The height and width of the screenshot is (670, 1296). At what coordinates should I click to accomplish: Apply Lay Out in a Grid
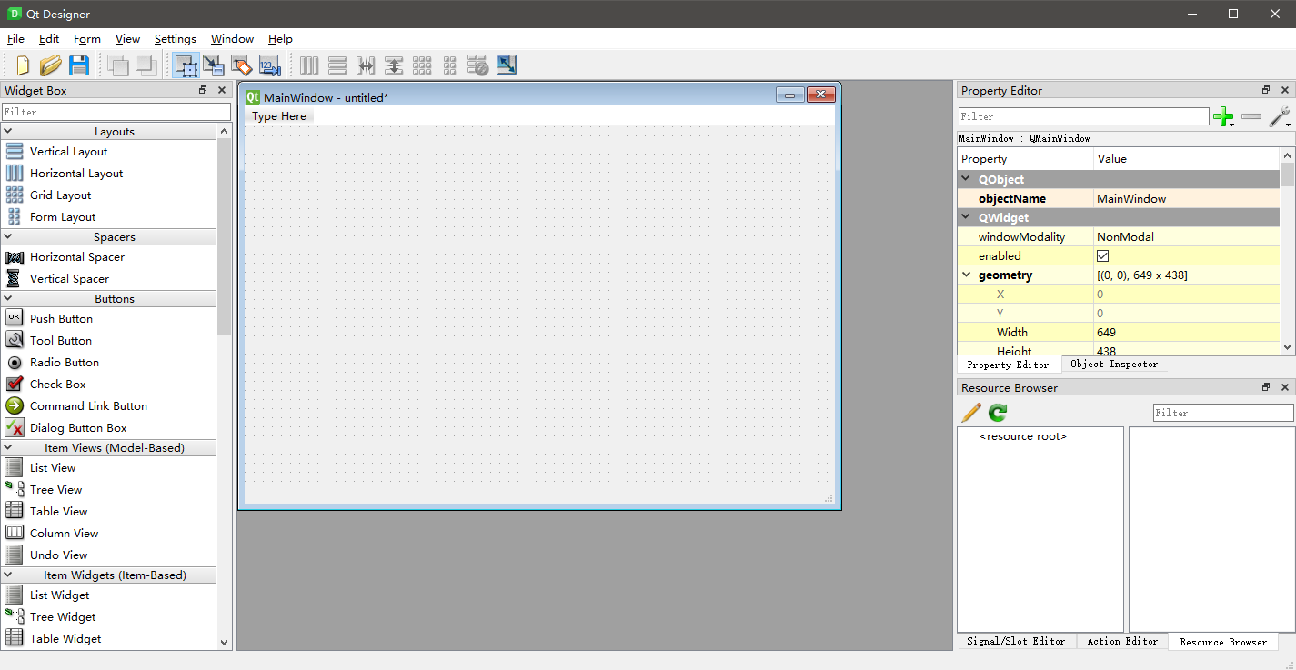click(422, 65)
